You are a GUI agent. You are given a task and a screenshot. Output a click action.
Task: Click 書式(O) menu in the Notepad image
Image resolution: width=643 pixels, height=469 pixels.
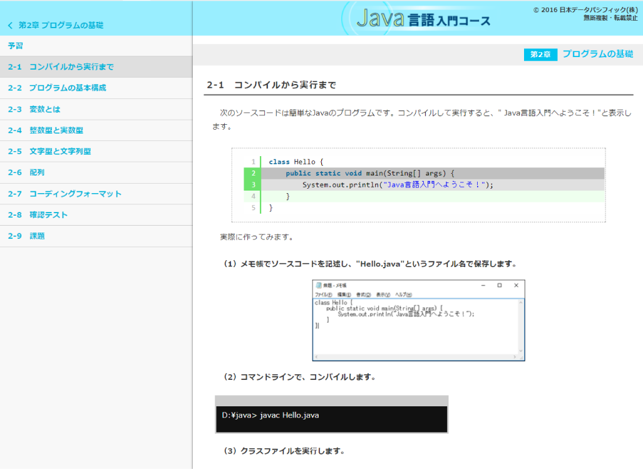(363, 295)
